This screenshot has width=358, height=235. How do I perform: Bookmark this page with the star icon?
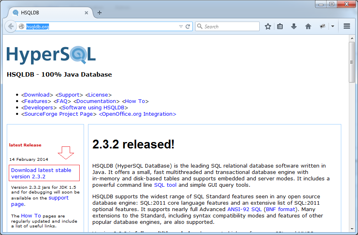(268, 27)
